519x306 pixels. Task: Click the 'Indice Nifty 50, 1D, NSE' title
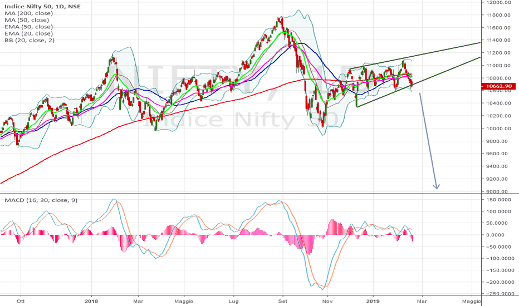(42, 7)
